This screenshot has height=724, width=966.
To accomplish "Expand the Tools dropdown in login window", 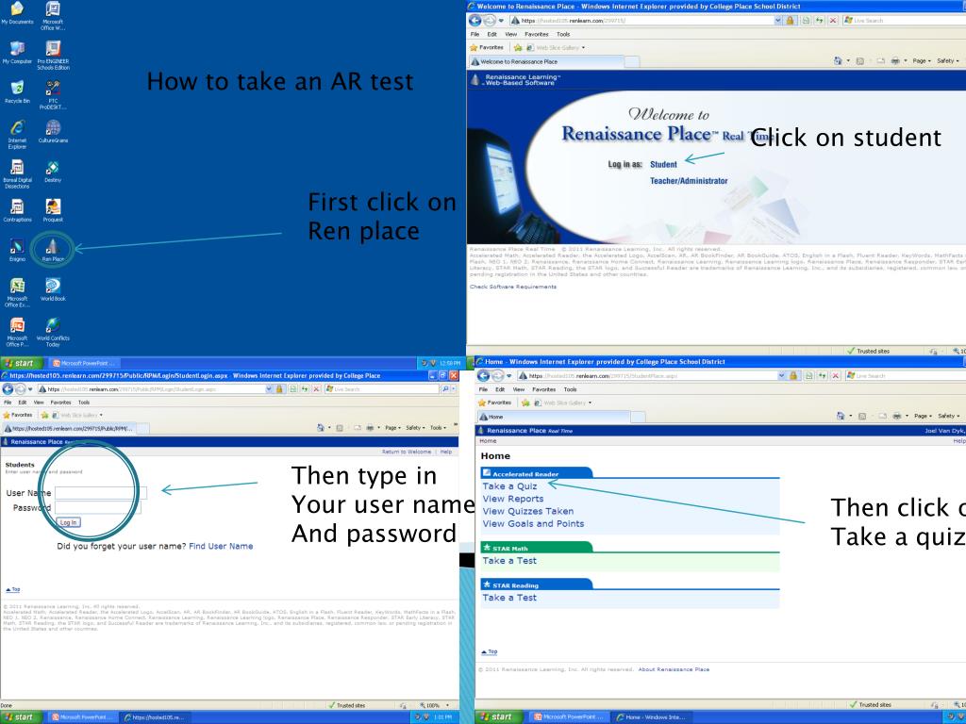I will 439,427.
